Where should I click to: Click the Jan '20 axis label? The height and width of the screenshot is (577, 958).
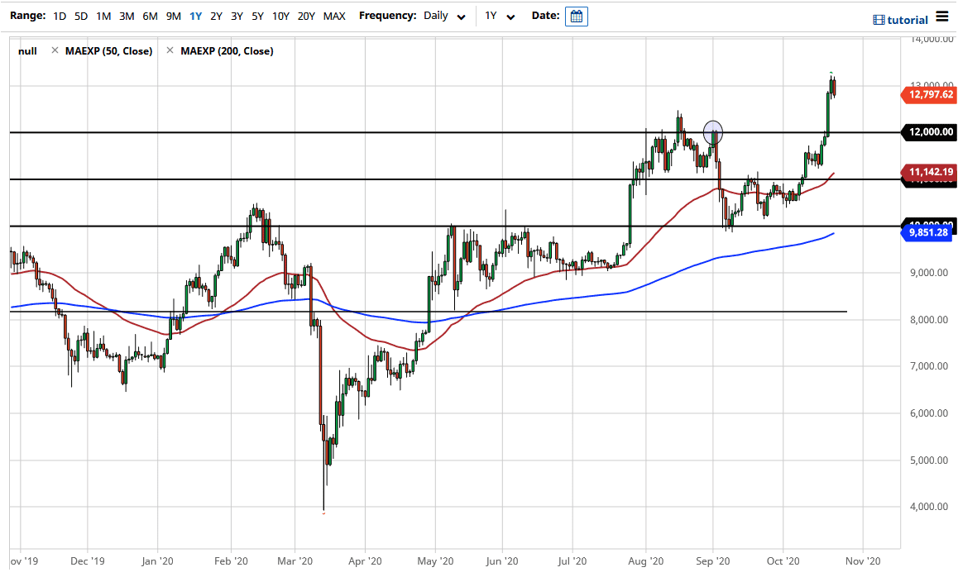tap(158, 561)
